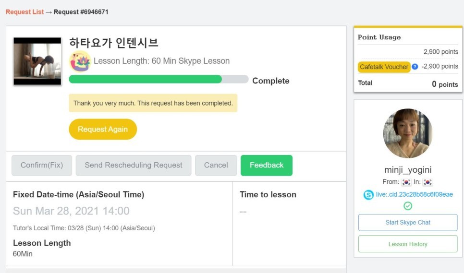Screen dimensions: 464x273
Task: Click the Cafetalk Voucher label
Action: (384, 67)
